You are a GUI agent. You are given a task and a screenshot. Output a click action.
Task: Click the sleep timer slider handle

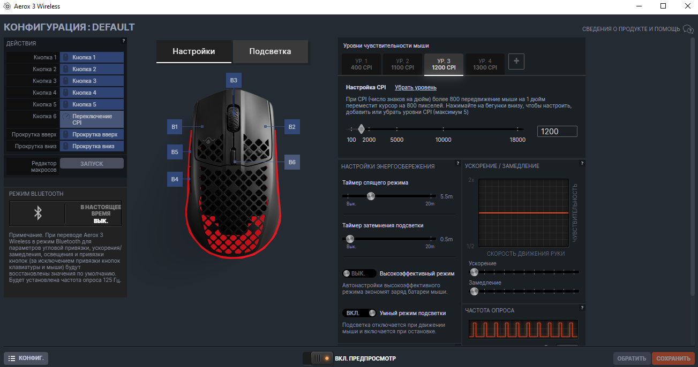click(x=371, y=196)
